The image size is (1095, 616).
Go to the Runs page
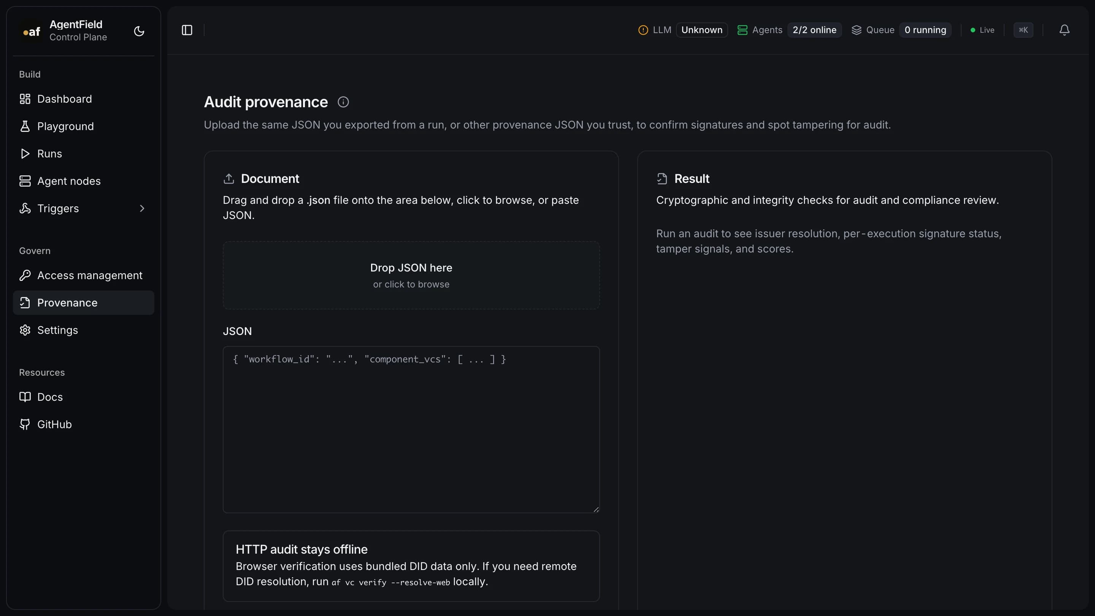(83, 154)
